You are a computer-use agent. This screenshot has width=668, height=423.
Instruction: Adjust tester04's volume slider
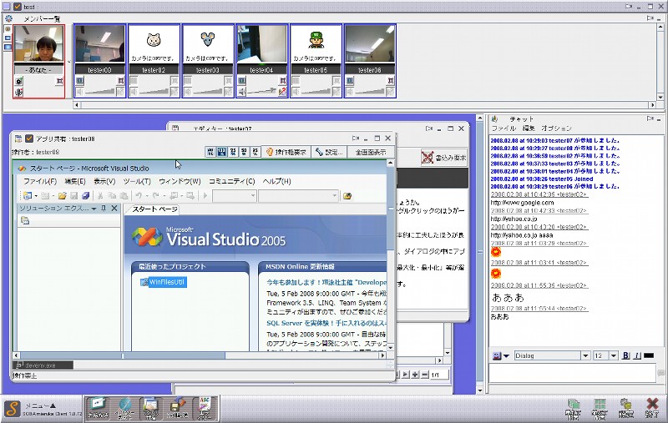click(x=261, y=92)
